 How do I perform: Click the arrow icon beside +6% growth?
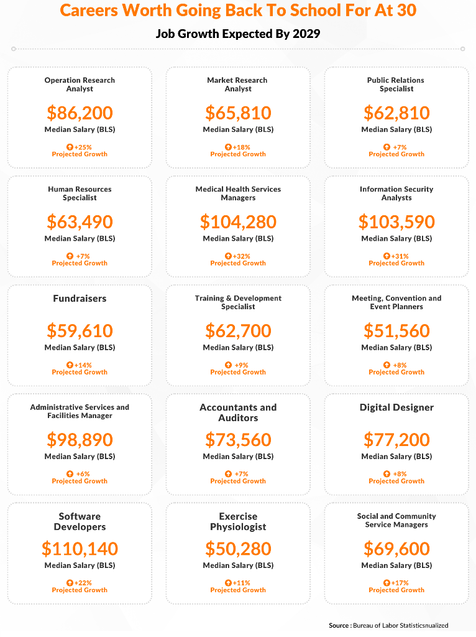coord(70,473)
